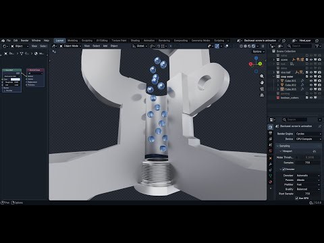Open the File menu
The width and height of the screenshot is (324, 243).
[x=9, y=40]
